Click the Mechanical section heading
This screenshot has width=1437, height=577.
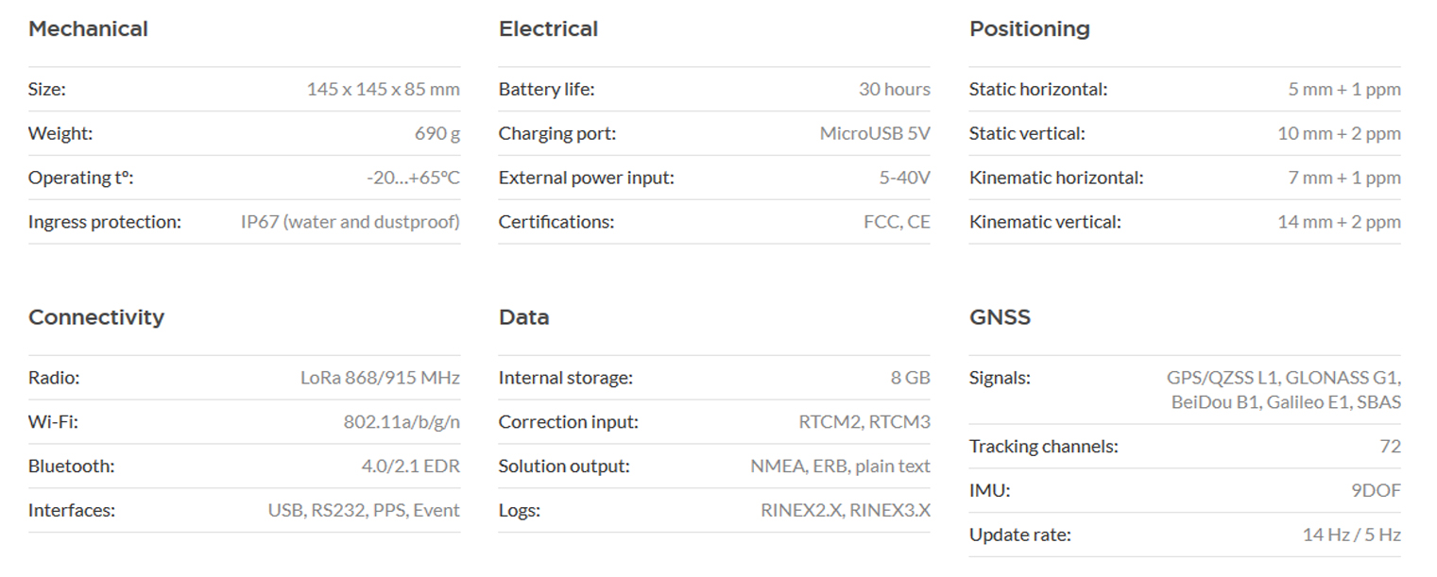pyautogui.click(x=88, y=29)
